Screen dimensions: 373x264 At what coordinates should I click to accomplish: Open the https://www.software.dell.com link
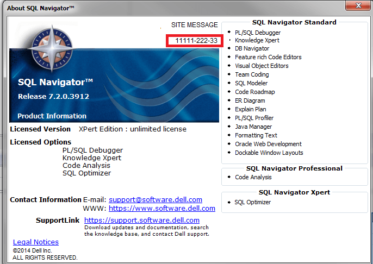pyautogui.click(x=162, y=209)
